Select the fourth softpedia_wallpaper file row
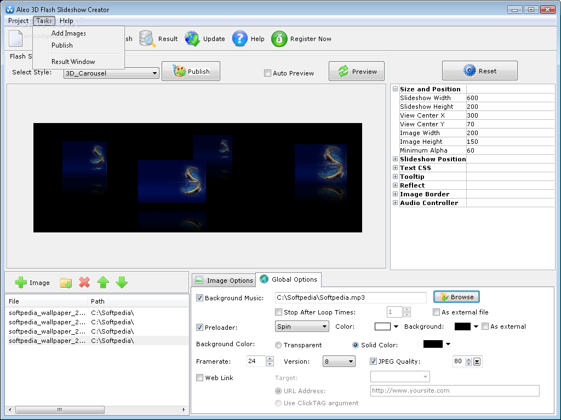Screen dimensions: 561x420 [x=98, y=341]
